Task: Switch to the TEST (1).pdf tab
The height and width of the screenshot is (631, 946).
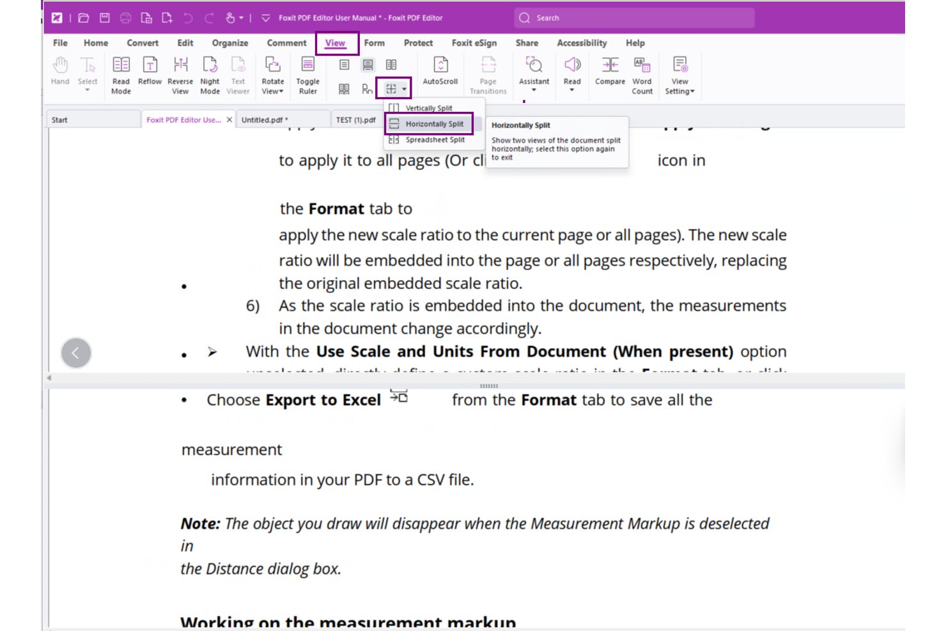Action: (x=356, y=120)
